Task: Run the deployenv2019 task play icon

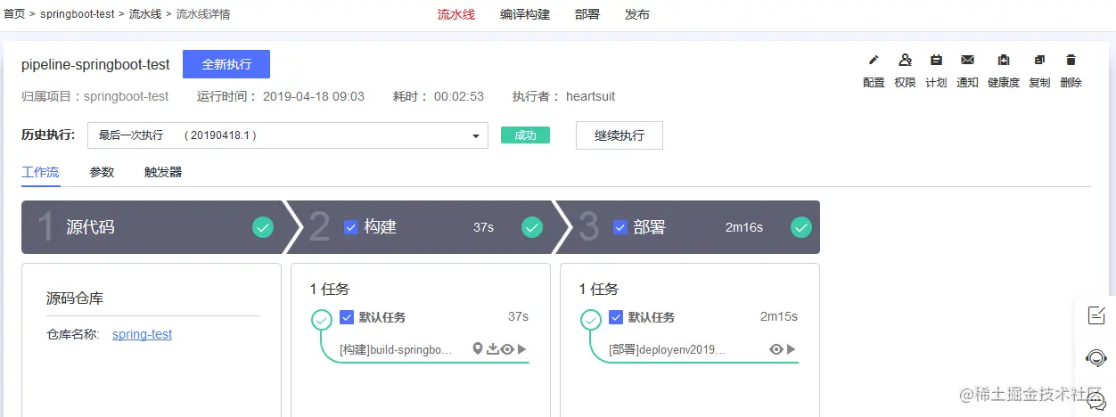Action: (x=791, y=349)
